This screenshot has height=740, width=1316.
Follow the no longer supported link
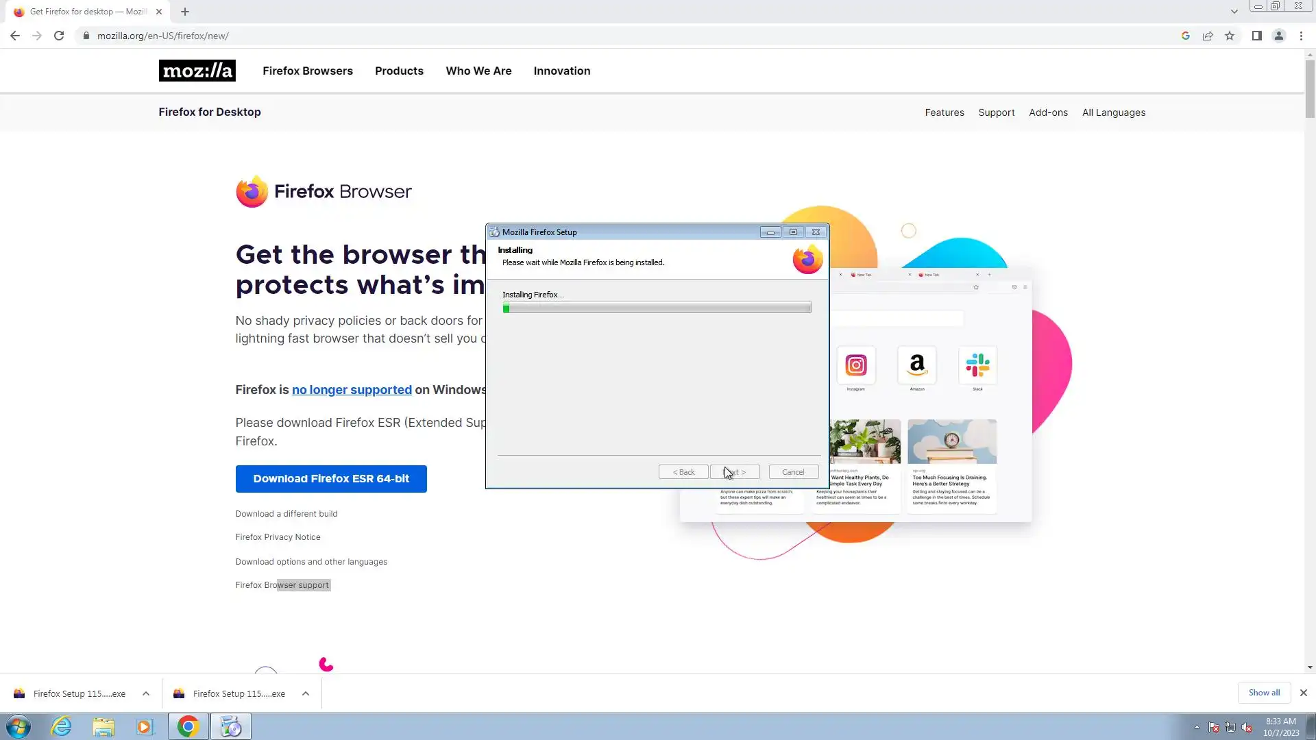click(352, 389)
